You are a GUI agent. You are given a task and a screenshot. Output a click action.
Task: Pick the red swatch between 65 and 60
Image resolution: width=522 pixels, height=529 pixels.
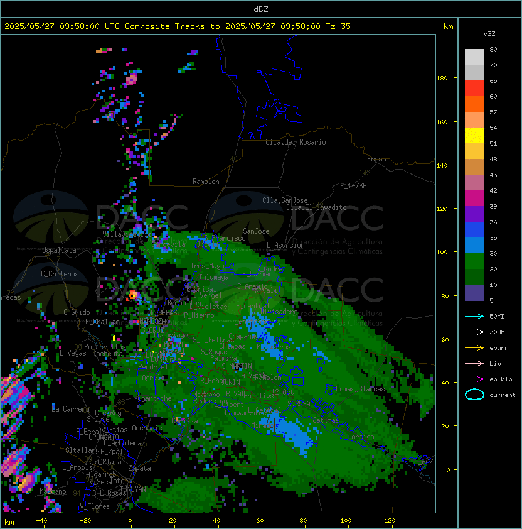point(474,88)
